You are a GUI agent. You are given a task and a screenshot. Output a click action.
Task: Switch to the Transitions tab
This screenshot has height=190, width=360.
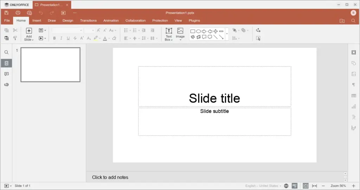[x=88, y=20]
